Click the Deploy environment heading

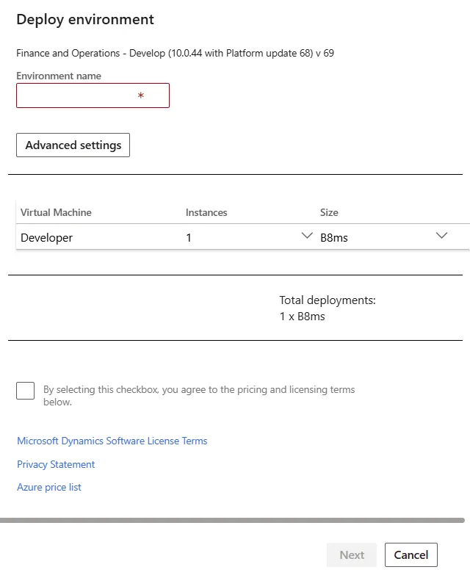(x=85, y=20)
